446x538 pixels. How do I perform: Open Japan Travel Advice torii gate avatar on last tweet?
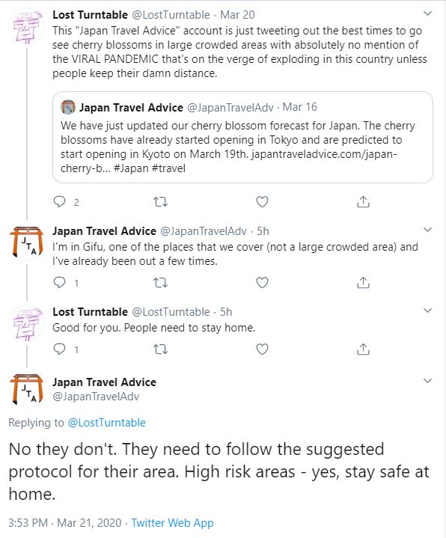point(27,389)
